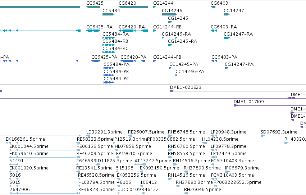Viewport: 306px width, 195px height.
Task: Select the CG14244-PB protein label
Action: (167, 57)
